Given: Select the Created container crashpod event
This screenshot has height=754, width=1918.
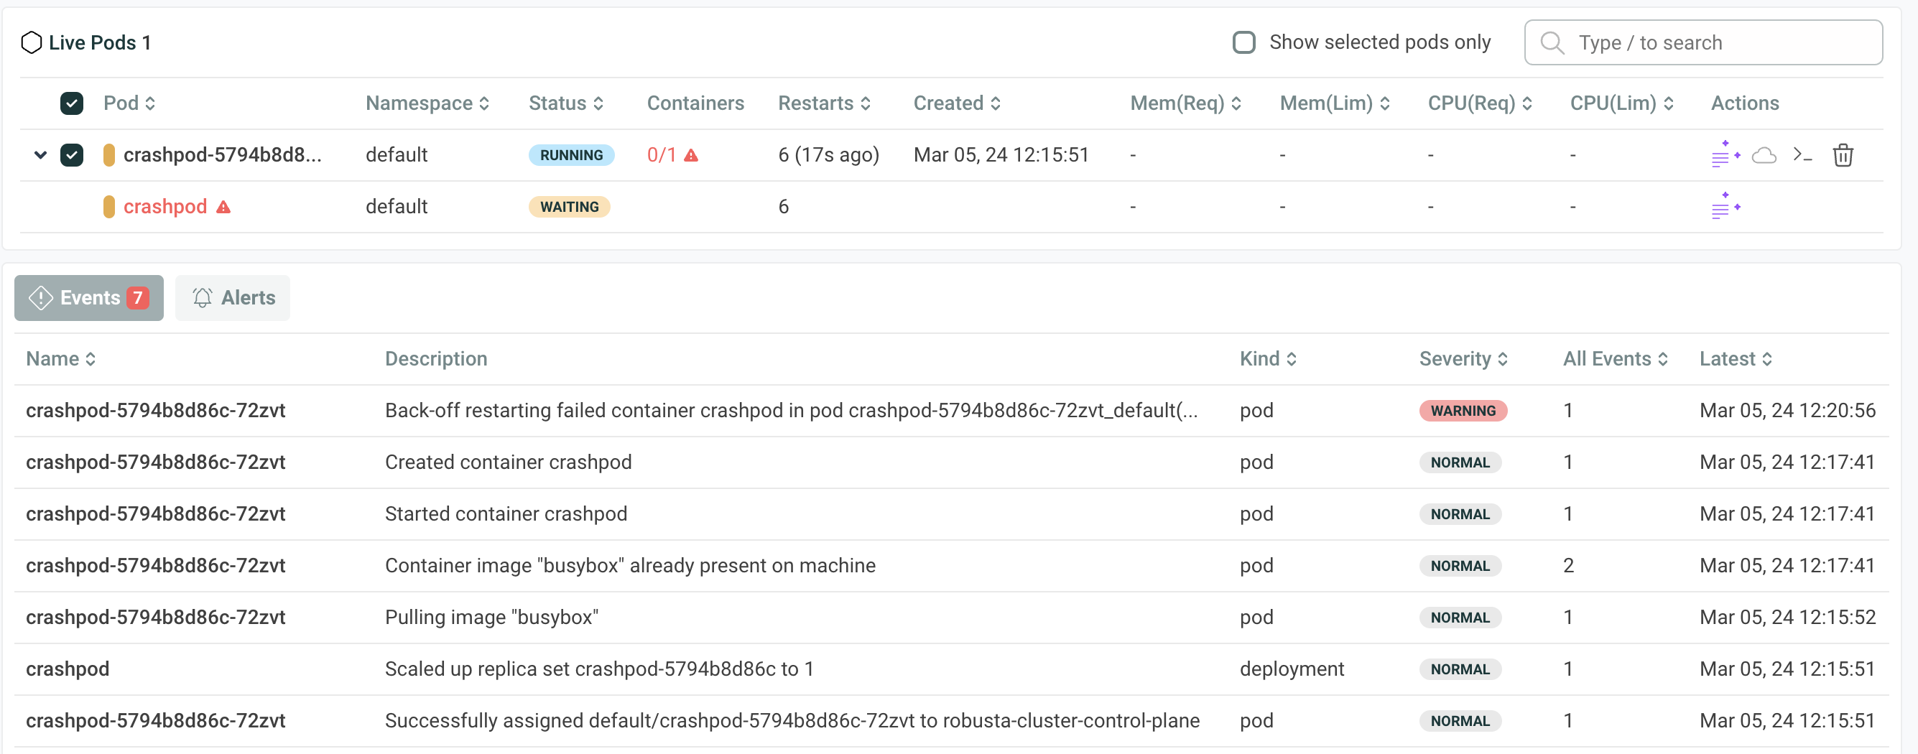Looking at the screenshot, I should tap(952, 462).
